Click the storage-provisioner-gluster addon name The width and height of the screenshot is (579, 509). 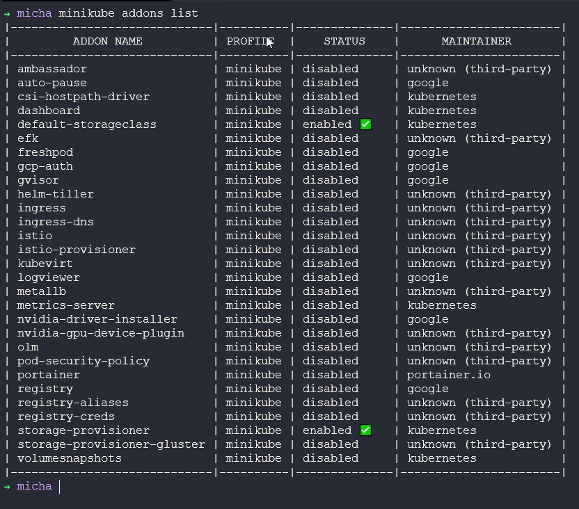pos(111,444)
